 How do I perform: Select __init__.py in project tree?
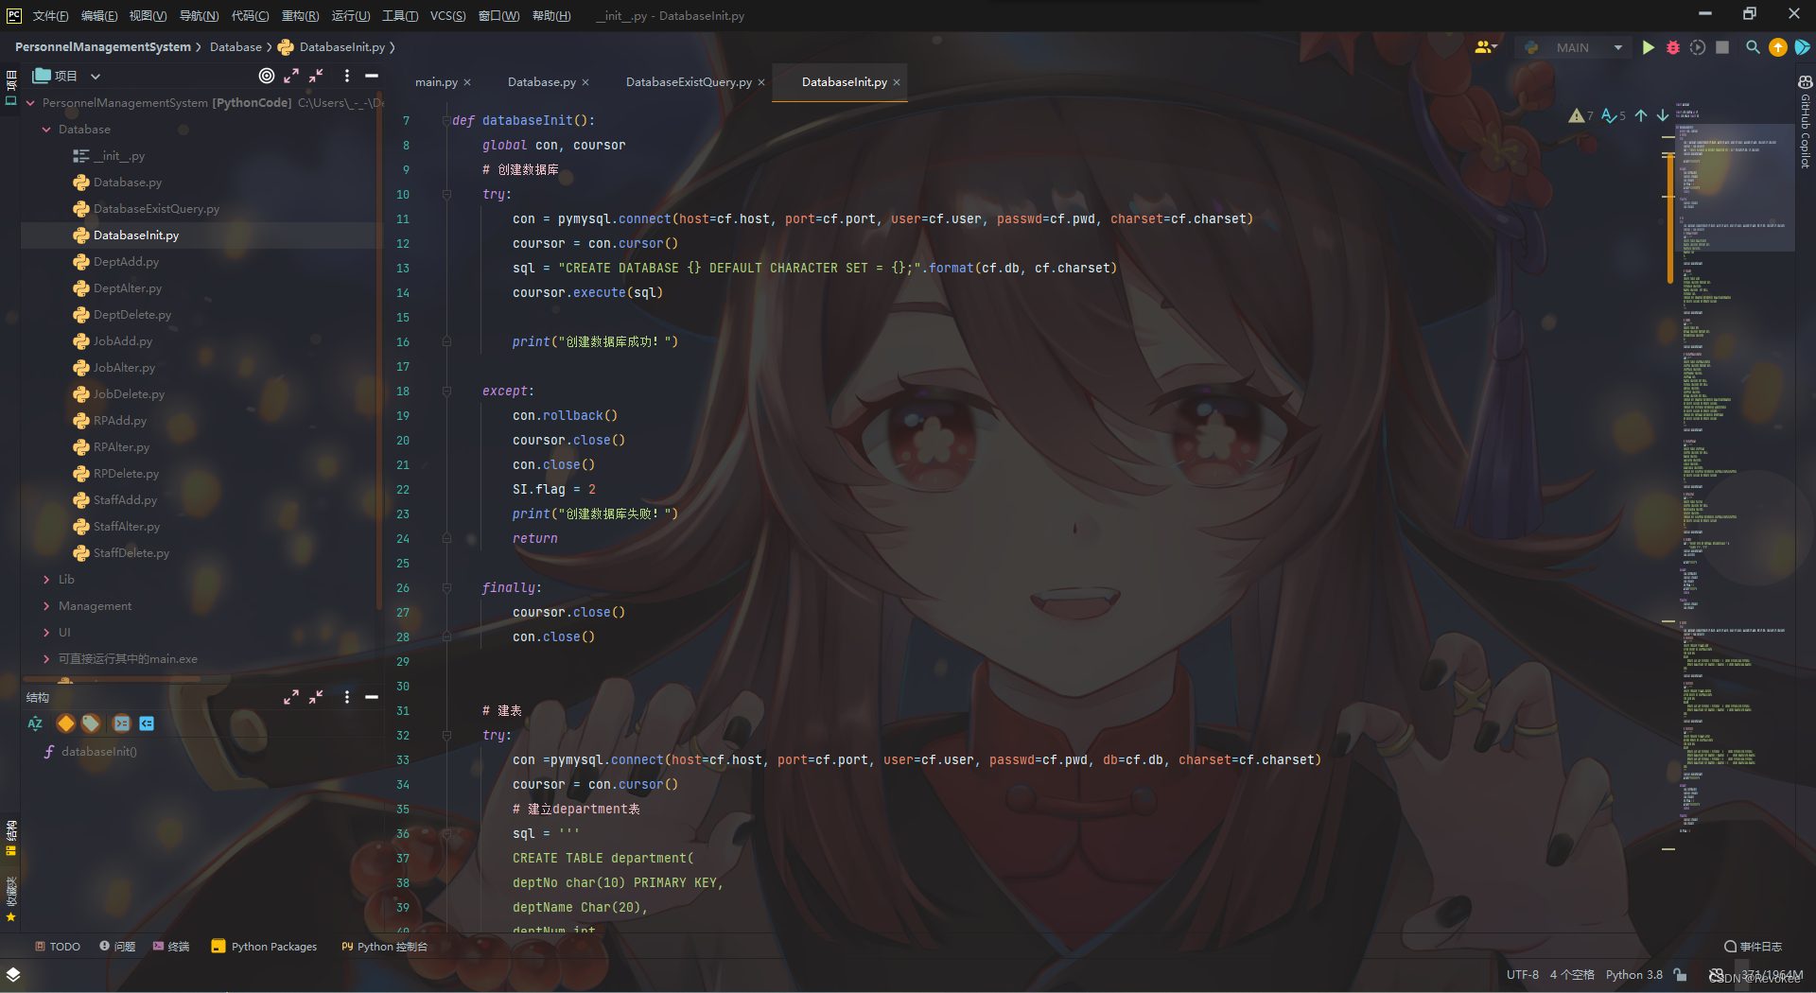click(x=119, y=156)
